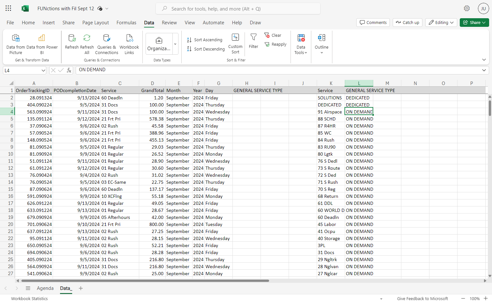Click the green Share button
492x302 pixels.
[474, 23]
